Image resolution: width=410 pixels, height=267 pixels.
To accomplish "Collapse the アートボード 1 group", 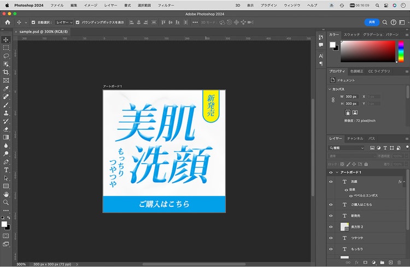I will tap(337, 172).
